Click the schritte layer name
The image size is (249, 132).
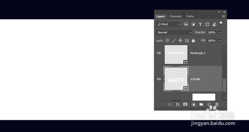(x=195, y=79)
